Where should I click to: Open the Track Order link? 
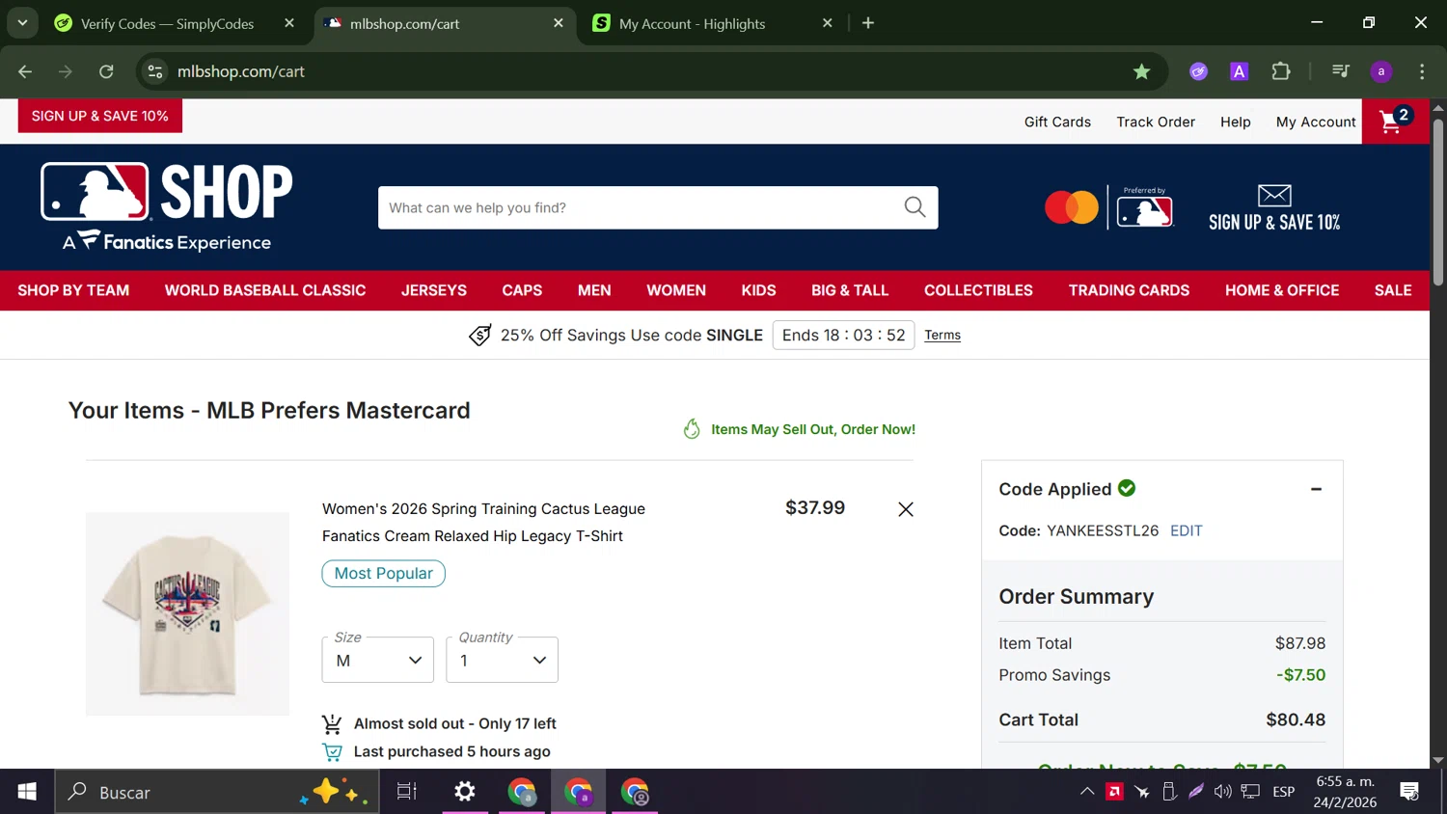(x=1156, y=122)
